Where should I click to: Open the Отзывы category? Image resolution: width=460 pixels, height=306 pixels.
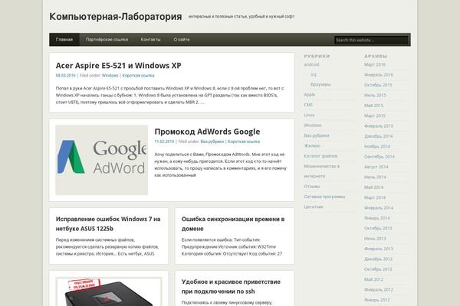point(312,186)
